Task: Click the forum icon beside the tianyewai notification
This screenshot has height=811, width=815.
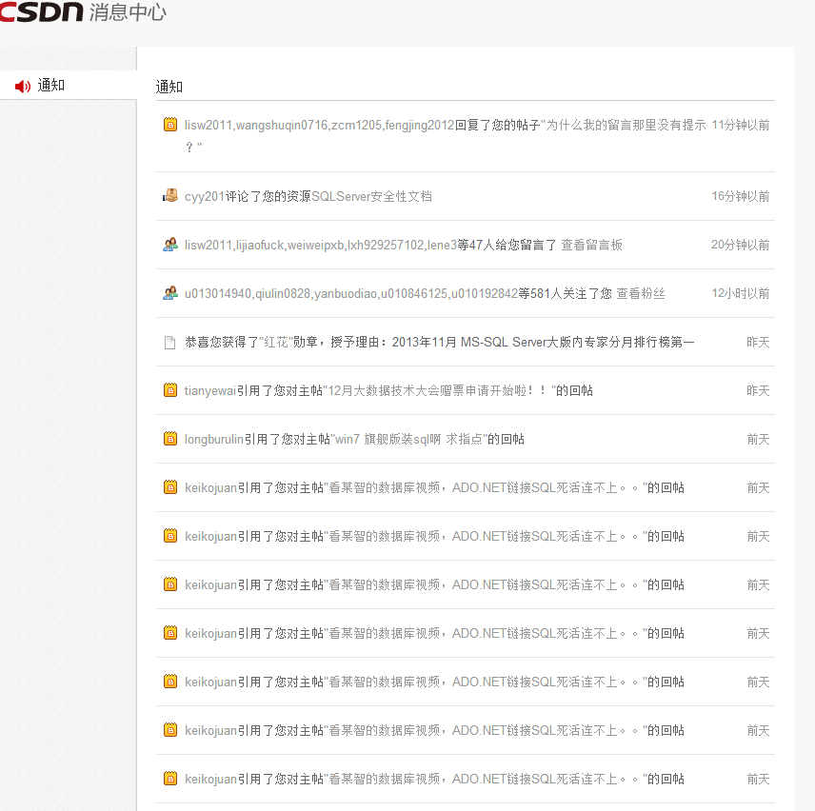Action: 170,390
